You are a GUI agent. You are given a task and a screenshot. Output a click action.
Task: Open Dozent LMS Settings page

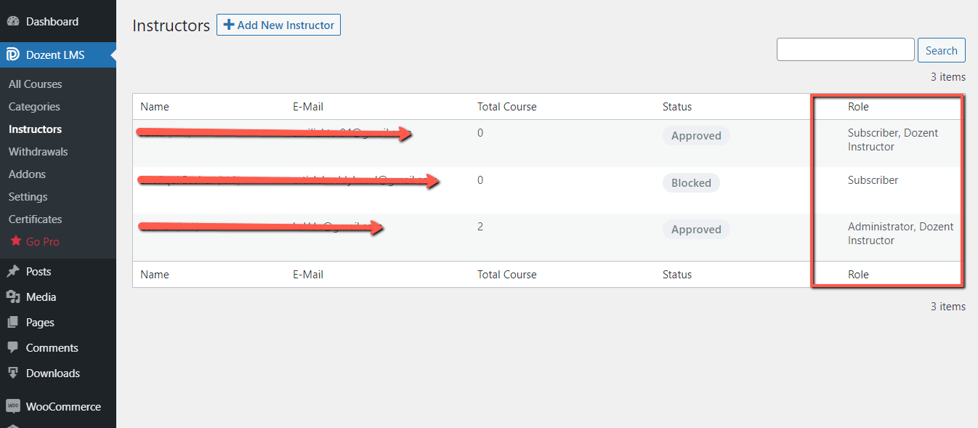click(x=28, y=197)
